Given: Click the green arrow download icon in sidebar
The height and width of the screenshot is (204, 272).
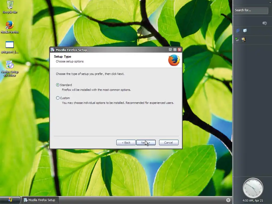Looking at the screenshot, I should 237,40.
